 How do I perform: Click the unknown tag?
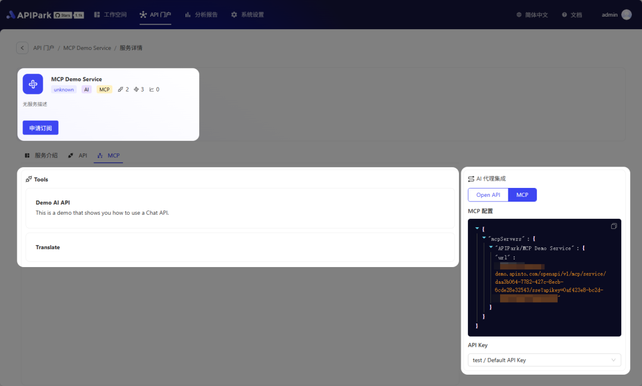[x=64, y=90]
